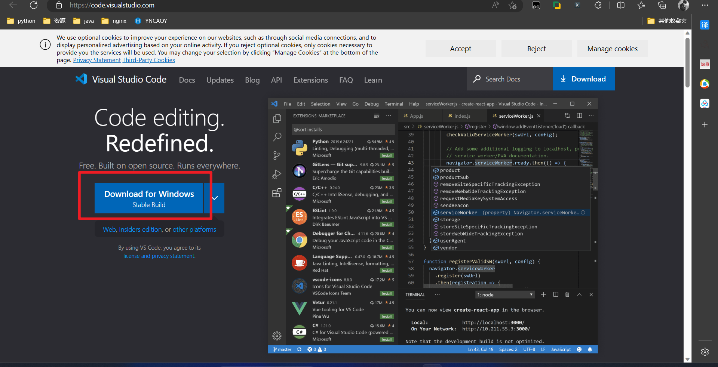Viewport: 718px width, 367px height.
Task: Open the site information lock icon
Action: pyautogui.click(x=59, y=5)
